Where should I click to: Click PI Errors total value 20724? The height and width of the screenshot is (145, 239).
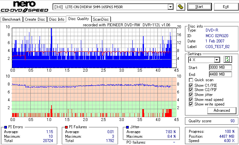pos(48,141)
